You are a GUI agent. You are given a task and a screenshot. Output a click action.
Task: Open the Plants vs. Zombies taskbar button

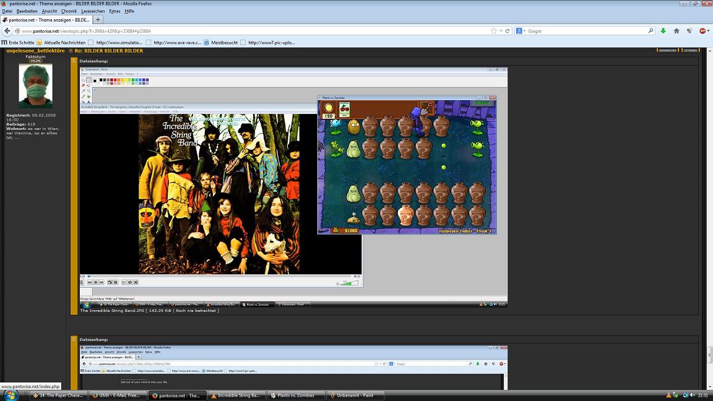[296, 395]
